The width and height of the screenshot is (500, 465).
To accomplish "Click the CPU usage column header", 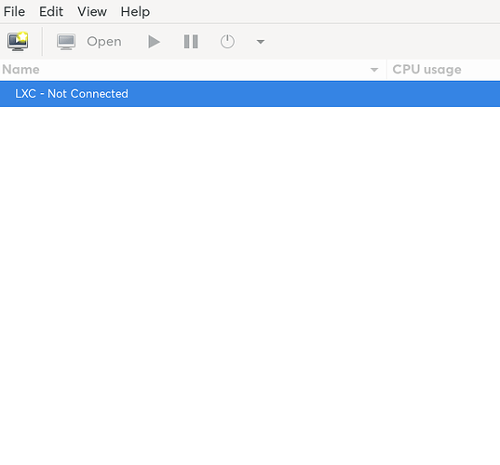I will click(x=443, y=70).
